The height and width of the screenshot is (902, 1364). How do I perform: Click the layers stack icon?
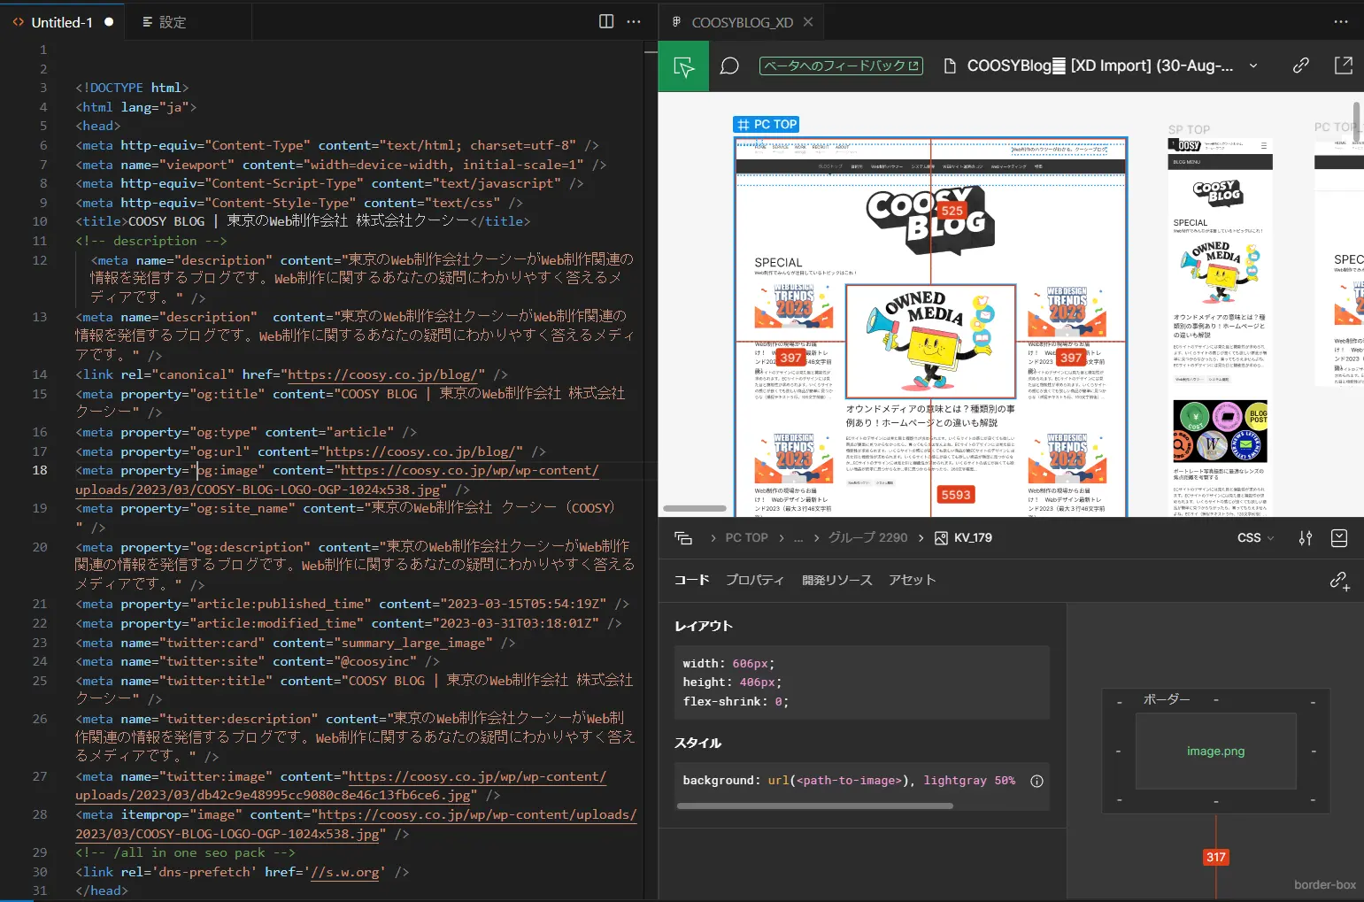click(683, 537)
